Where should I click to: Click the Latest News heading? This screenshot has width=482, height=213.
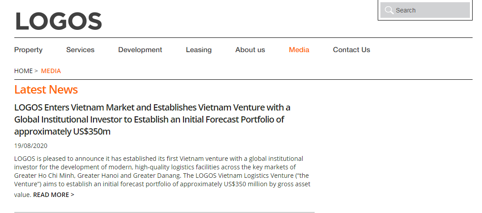coord(46,90)
